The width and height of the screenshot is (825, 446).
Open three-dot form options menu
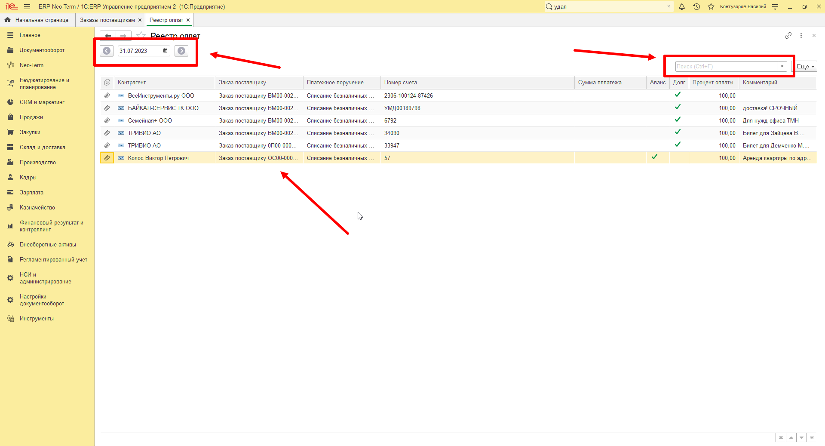point(801,35)
